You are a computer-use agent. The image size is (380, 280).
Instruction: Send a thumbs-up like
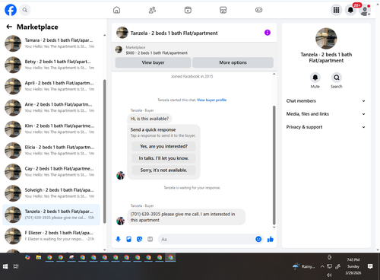point(271,239)
